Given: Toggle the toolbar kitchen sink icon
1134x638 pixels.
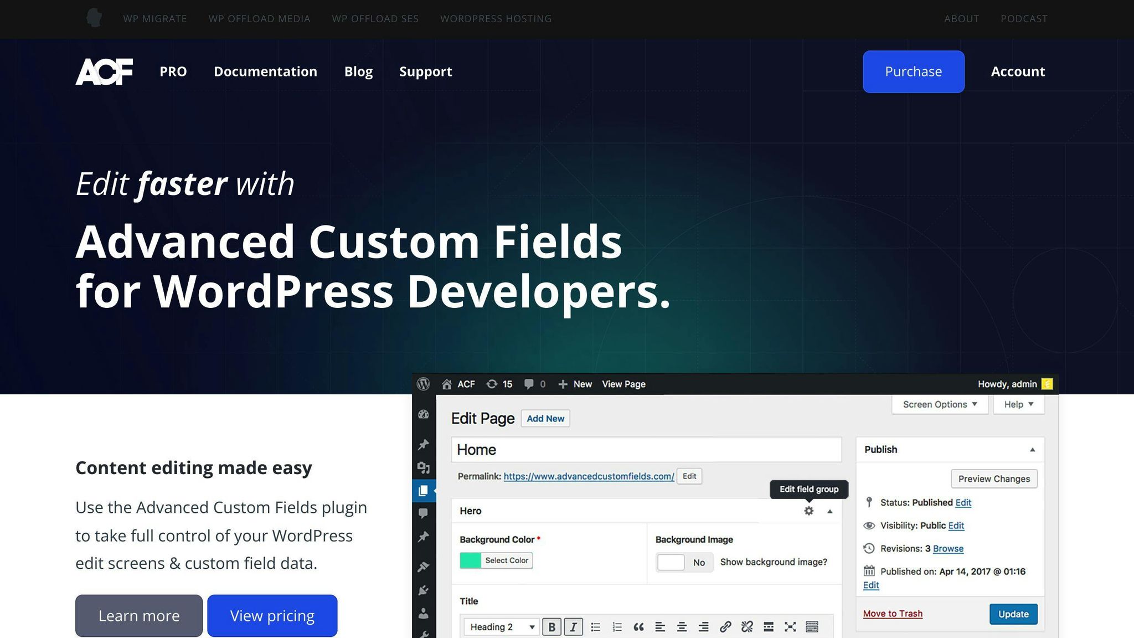Looking at the screenshot, I should 812,627.
